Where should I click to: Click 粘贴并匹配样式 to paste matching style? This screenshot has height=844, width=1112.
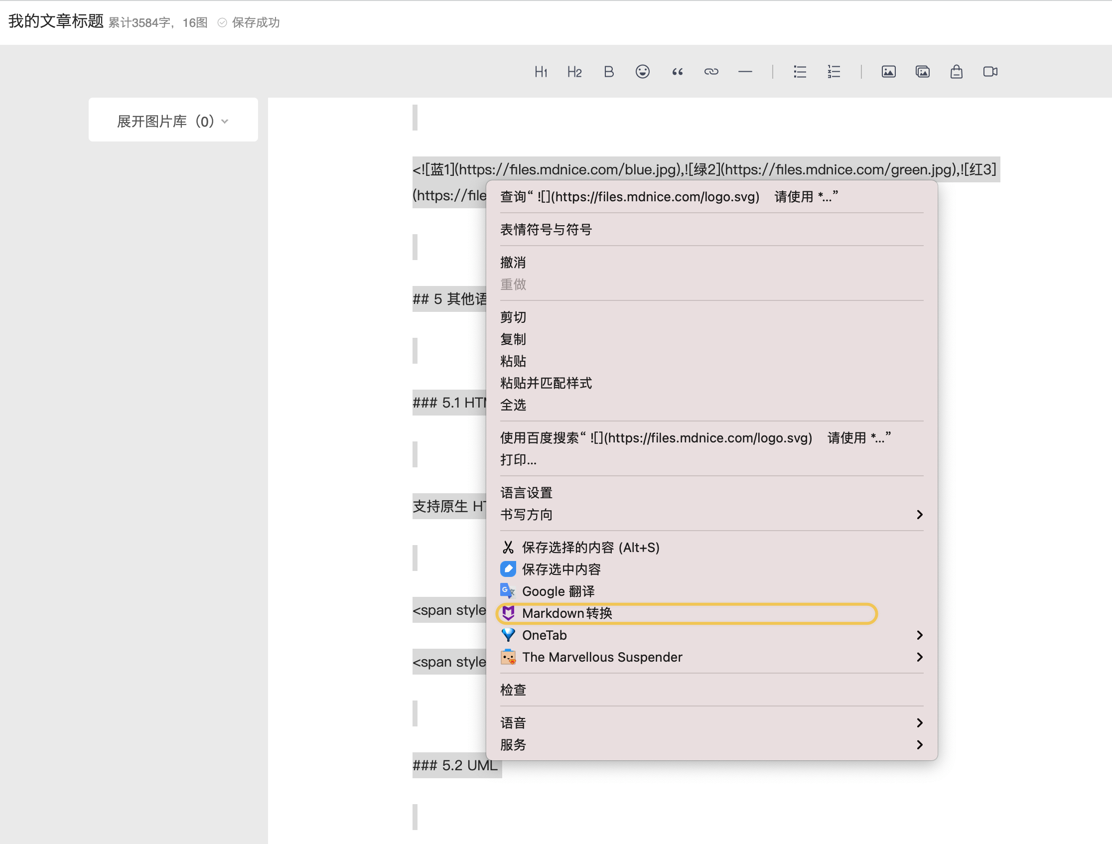(546, 383)
